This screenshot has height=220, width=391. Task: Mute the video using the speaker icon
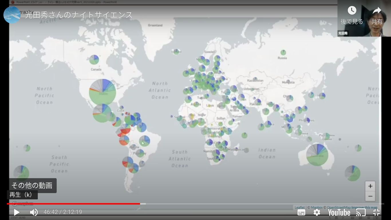pyautogui.click(x=34, y=212)
